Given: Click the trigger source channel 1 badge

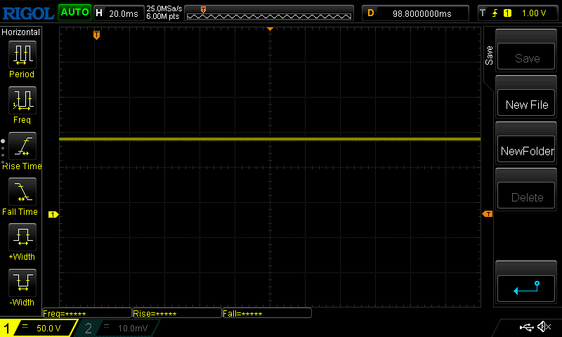Looking at the screenshot, I should tap(507, 13).
